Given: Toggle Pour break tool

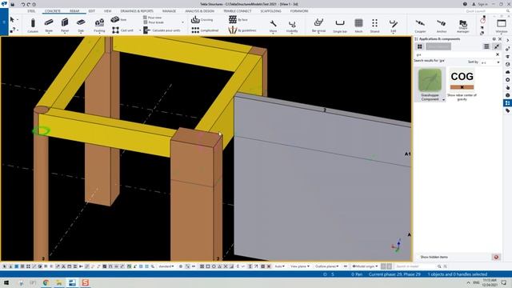Looking at the screenshot, I should [x=153, y=22].
